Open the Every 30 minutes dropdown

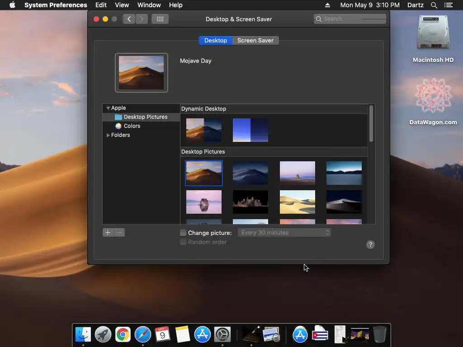coord(284,233)
